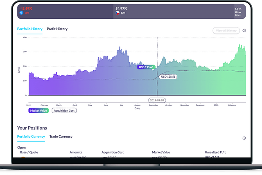Switch to the Portfolio History tab
Screen dimensions: 262x175
point(30,29)
